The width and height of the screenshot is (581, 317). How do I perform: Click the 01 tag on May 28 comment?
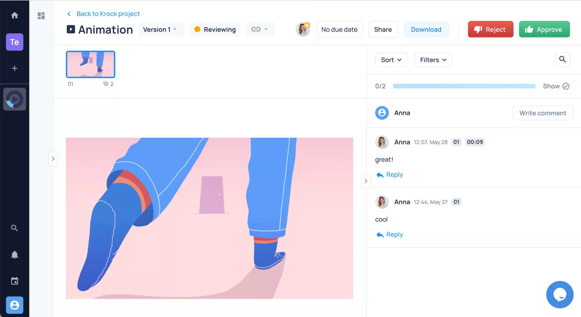[456, 142]
